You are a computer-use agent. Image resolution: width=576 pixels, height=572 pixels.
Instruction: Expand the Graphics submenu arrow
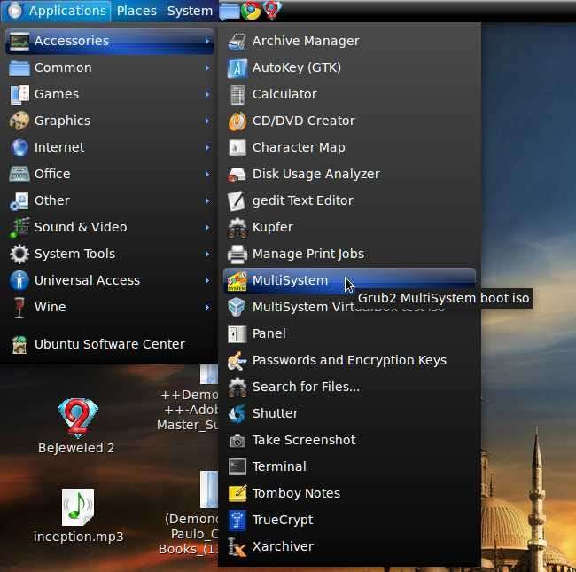point(207,121)
